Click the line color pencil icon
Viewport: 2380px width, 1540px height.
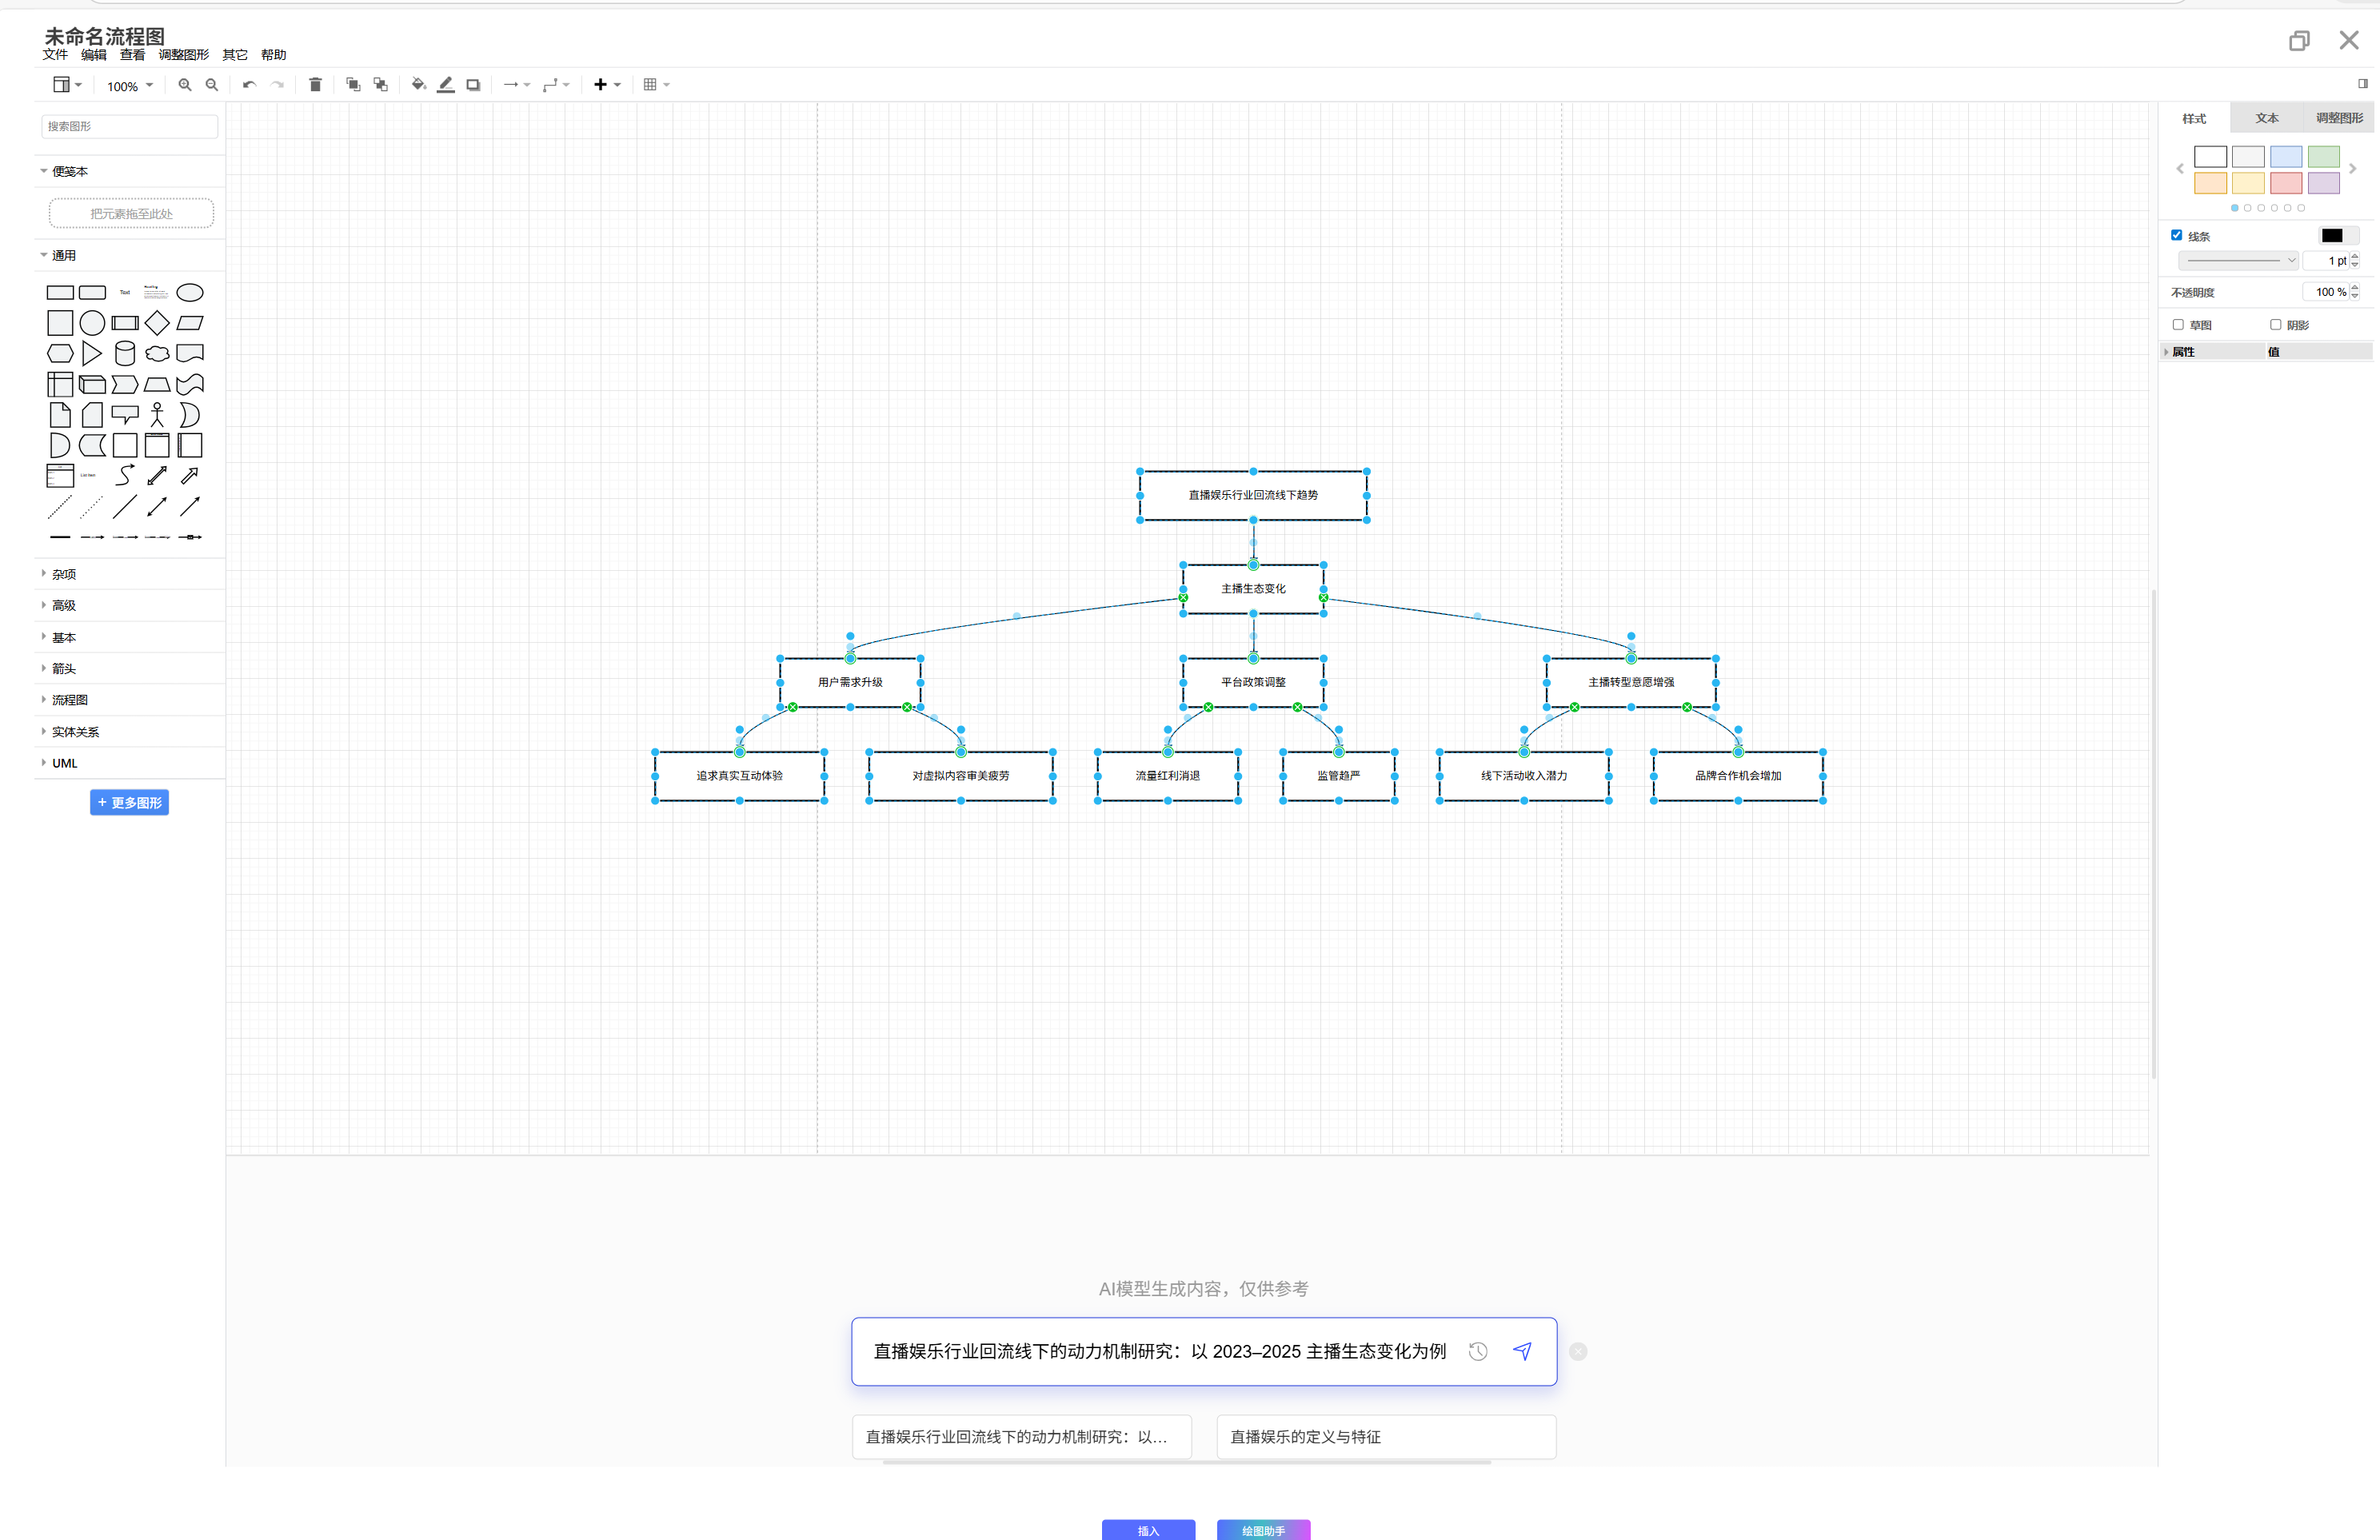click(x=446, y=85)
